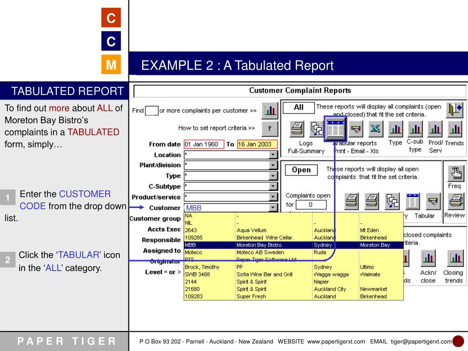Click the Complaints open for days field

(311, 204)
